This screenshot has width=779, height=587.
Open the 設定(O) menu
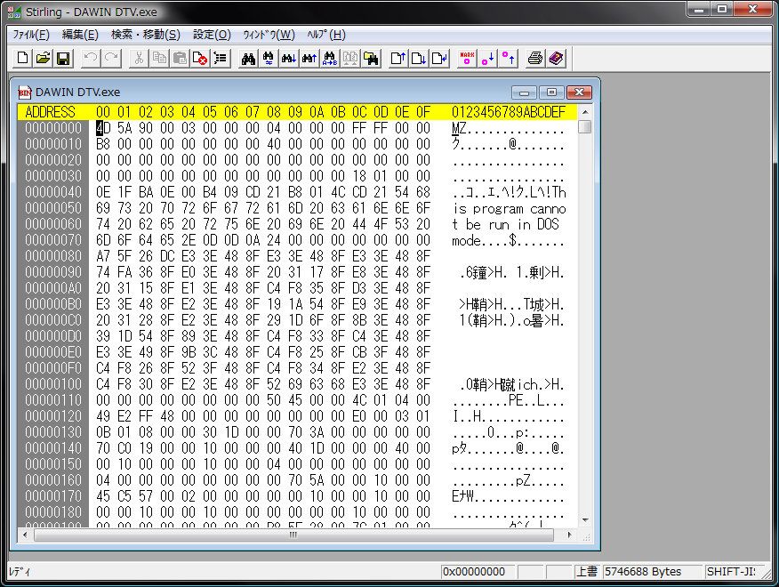212,35
